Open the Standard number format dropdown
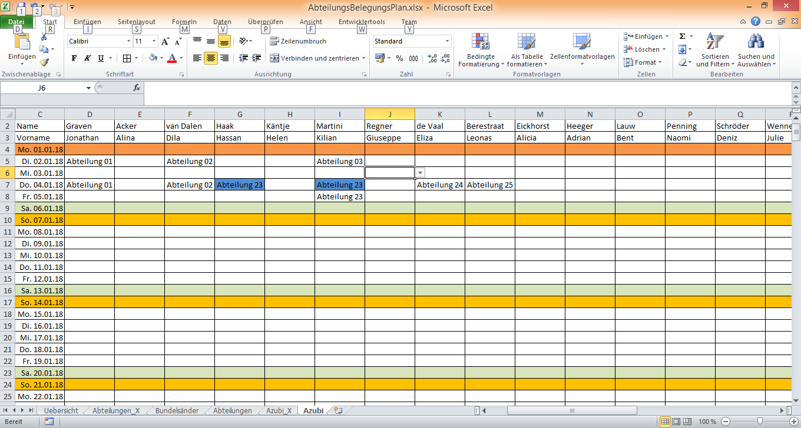Screen dimensions: 801x428 pos(446,41)
